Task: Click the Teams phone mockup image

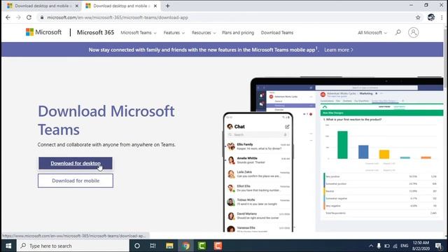Action: [x=258, y=172]
